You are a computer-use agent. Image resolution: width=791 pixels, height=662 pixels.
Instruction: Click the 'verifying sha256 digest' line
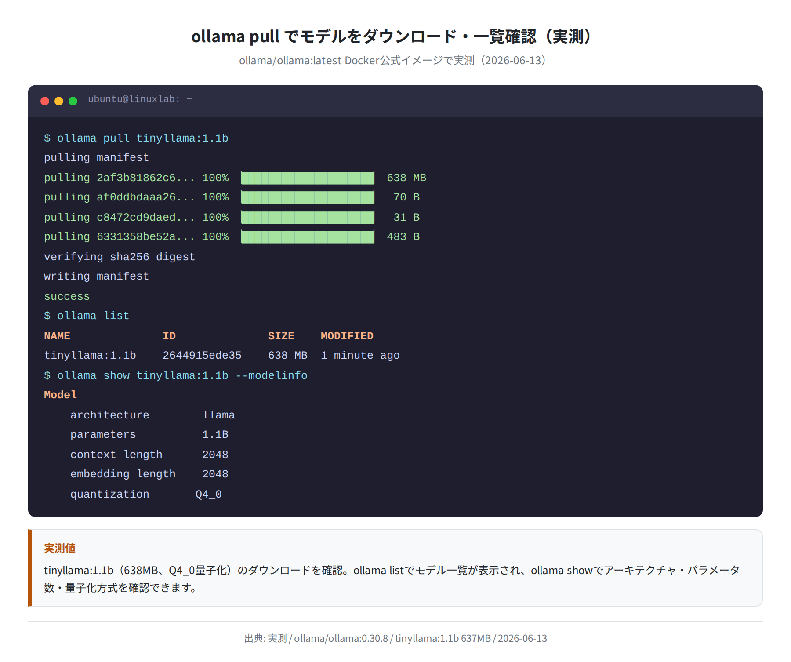pyautogui.click(x=120, y=257)
